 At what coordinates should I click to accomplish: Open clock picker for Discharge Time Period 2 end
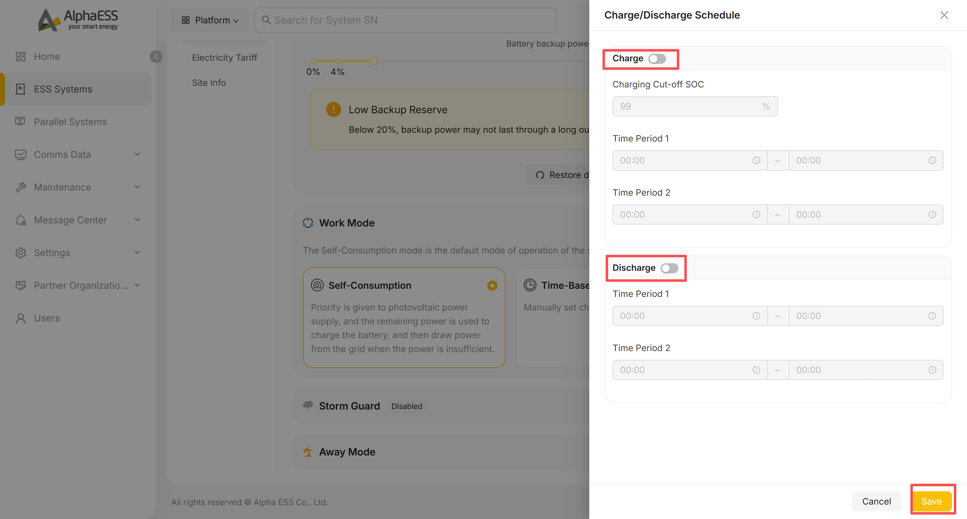coord(932,370)
